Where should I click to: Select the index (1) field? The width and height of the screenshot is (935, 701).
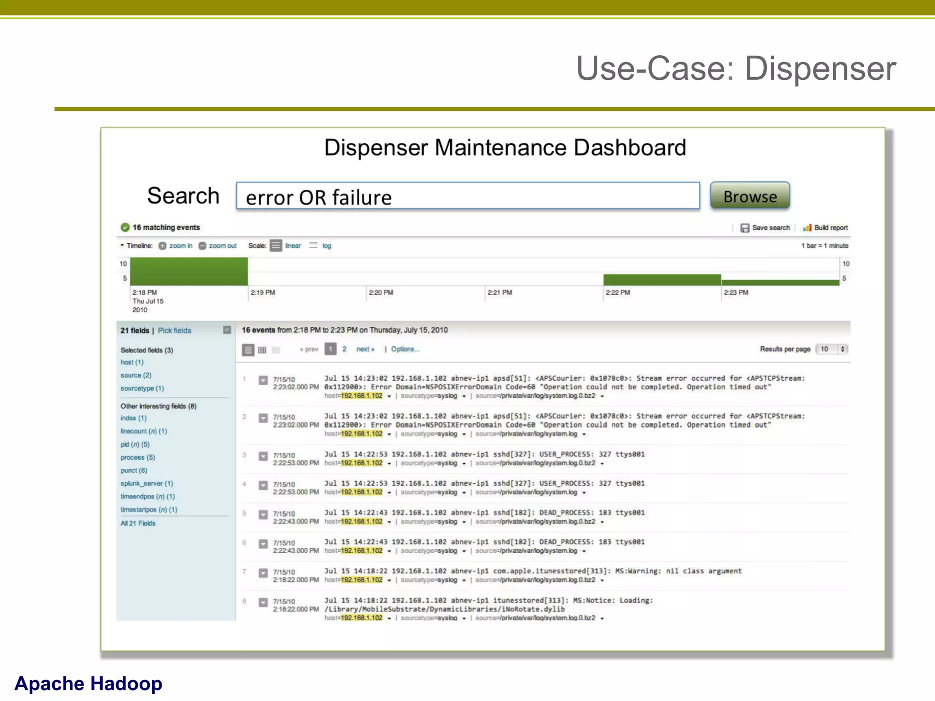[x=133, y=418]
